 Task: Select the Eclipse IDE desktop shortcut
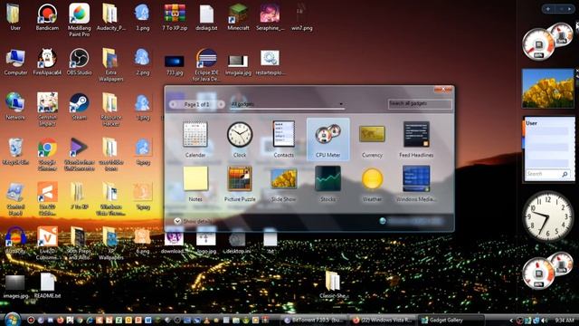[x=206, y=64]
